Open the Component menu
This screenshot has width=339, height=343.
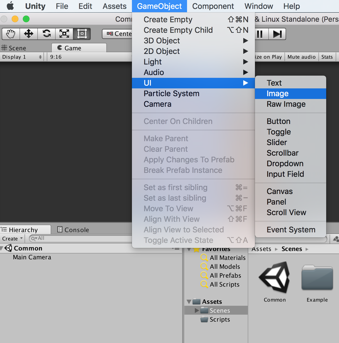click(x=213, y=6)
